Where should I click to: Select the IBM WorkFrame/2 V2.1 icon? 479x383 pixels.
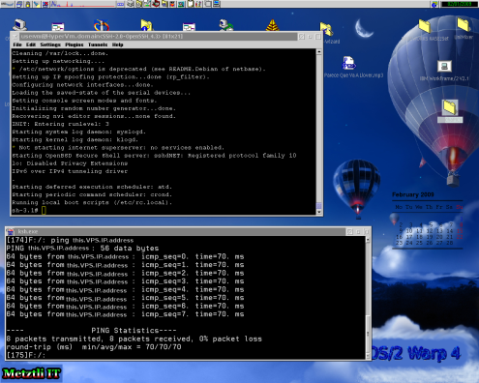click(444, 67)
